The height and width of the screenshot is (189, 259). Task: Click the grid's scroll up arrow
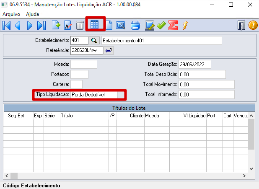click(x=251, y=116)
